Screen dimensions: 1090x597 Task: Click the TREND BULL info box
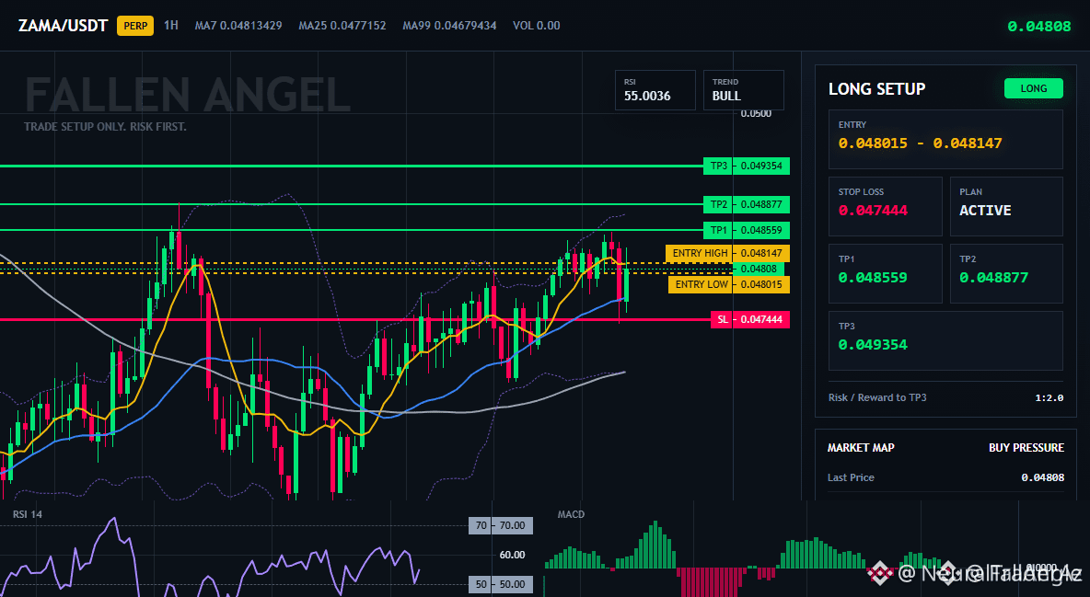pos(743,89)
